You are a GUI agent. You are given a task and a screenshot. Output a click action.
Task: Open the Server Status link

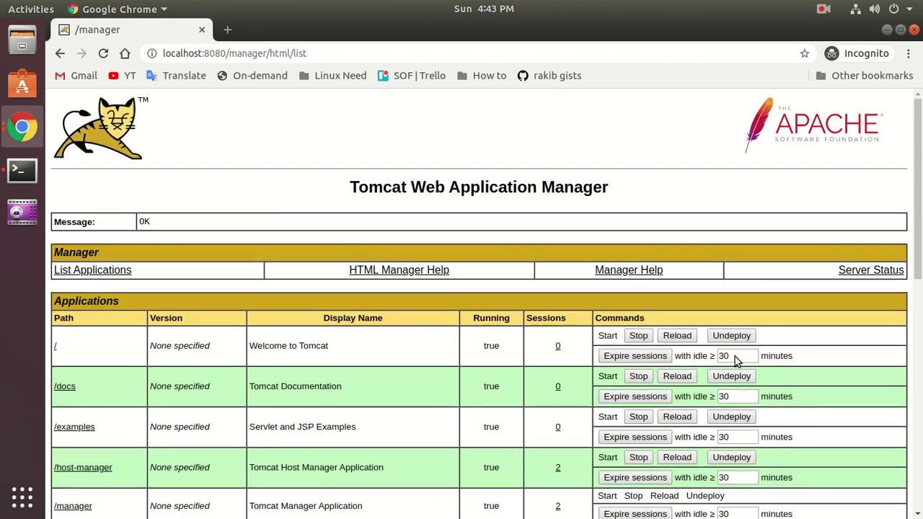point(871,270)
